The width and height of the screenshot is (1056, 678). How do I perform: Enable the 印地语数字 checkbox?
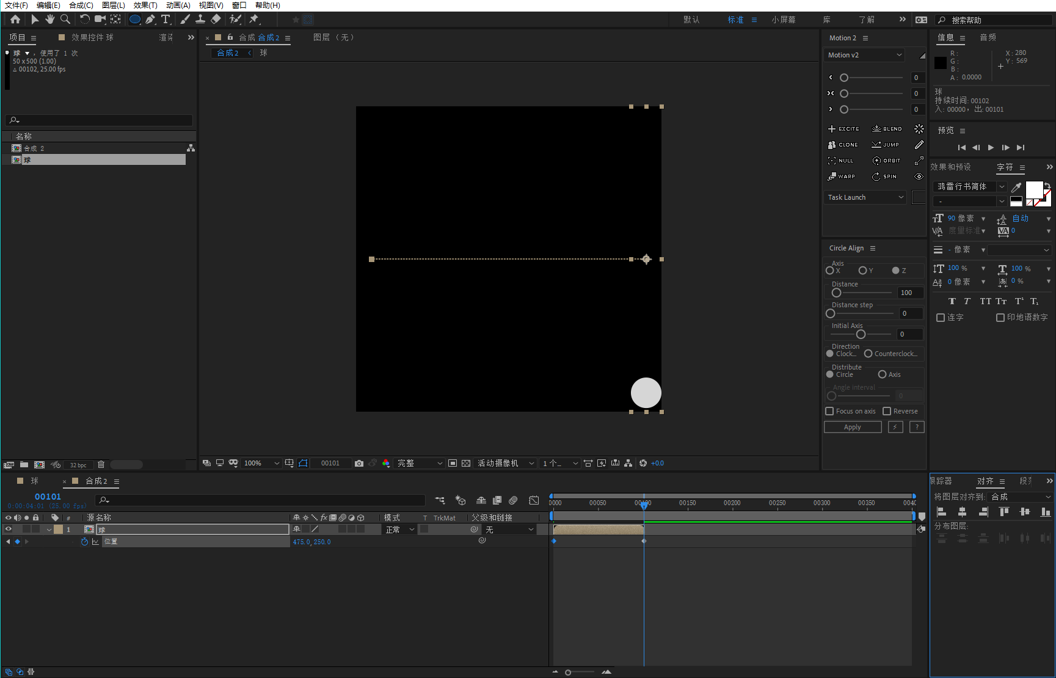click(x=1000, y=318)
